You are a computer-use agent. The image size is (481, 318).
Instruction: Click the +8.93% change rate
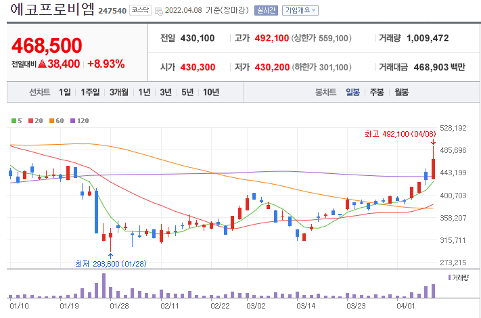pyautogui.click(x=106, y=64)
